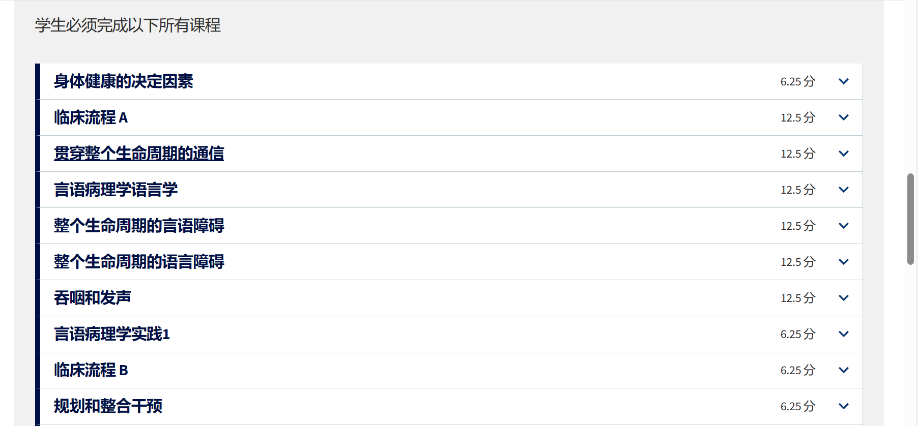This screenshot has height=426, width=918.
Task: Expand the 身体健康的决定因素 course chevron
Action: pos(843,81)
